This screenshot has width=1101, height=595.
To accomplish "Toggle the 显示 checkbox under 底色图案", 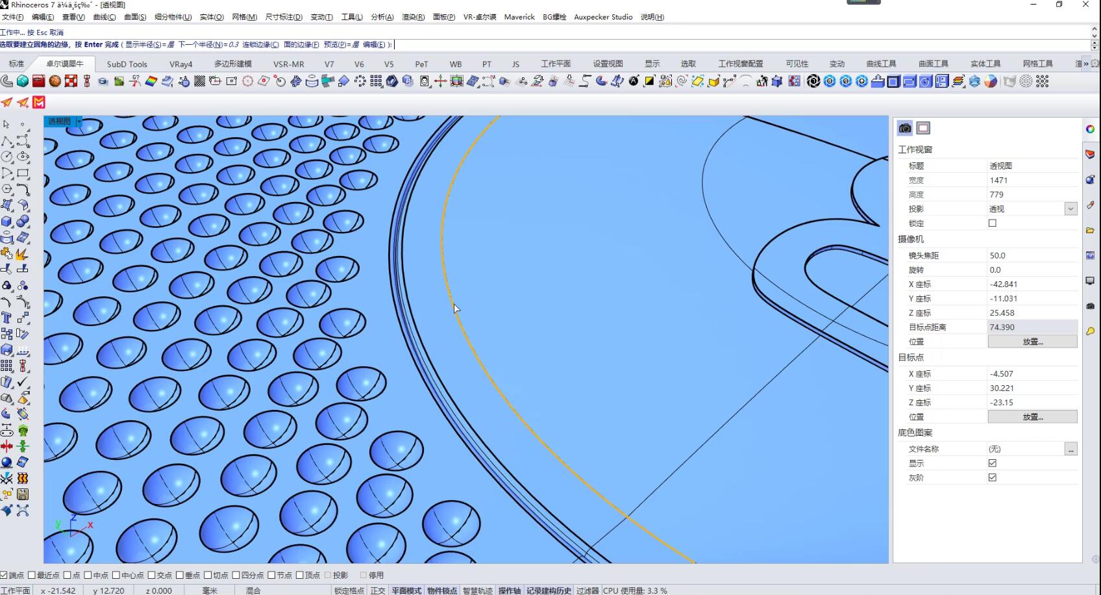I will 993,463.
